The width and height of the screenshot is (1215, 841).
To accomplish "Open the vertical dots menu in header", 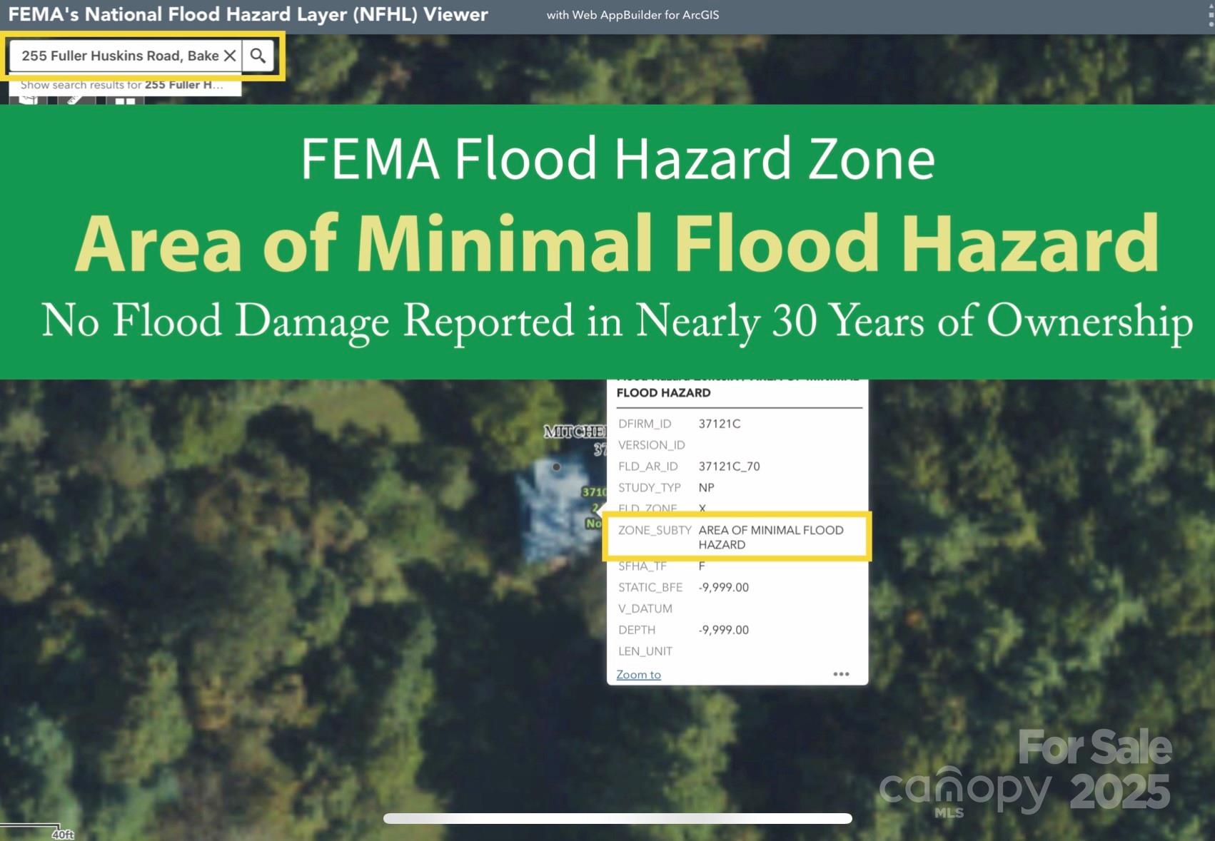I will tap(1211, 15).
